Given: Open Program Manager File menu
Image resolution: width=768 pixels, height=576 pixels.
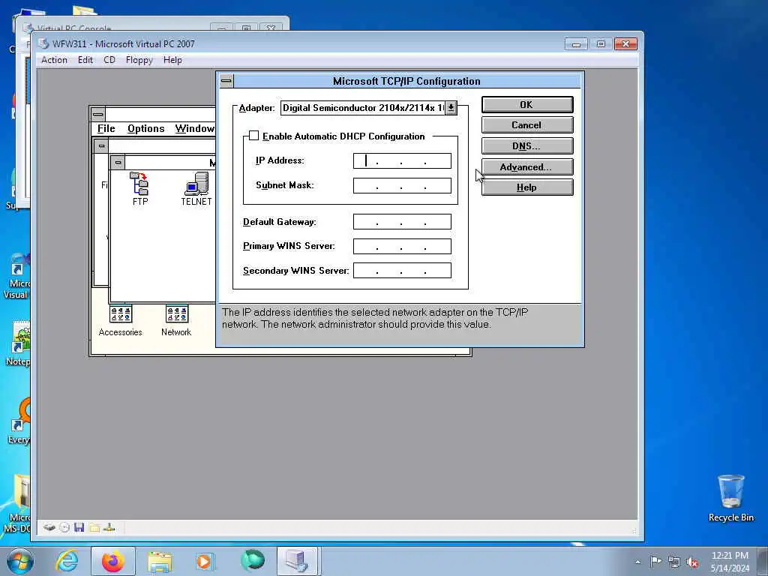Looking at the screenshot, I should 106,128.
